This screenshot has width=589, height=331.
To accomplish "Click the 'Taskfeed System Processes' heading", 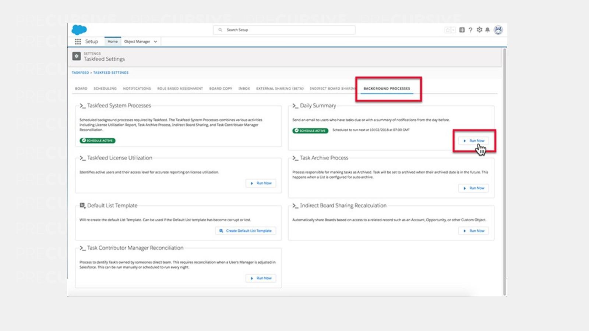I will pos(119,106).
